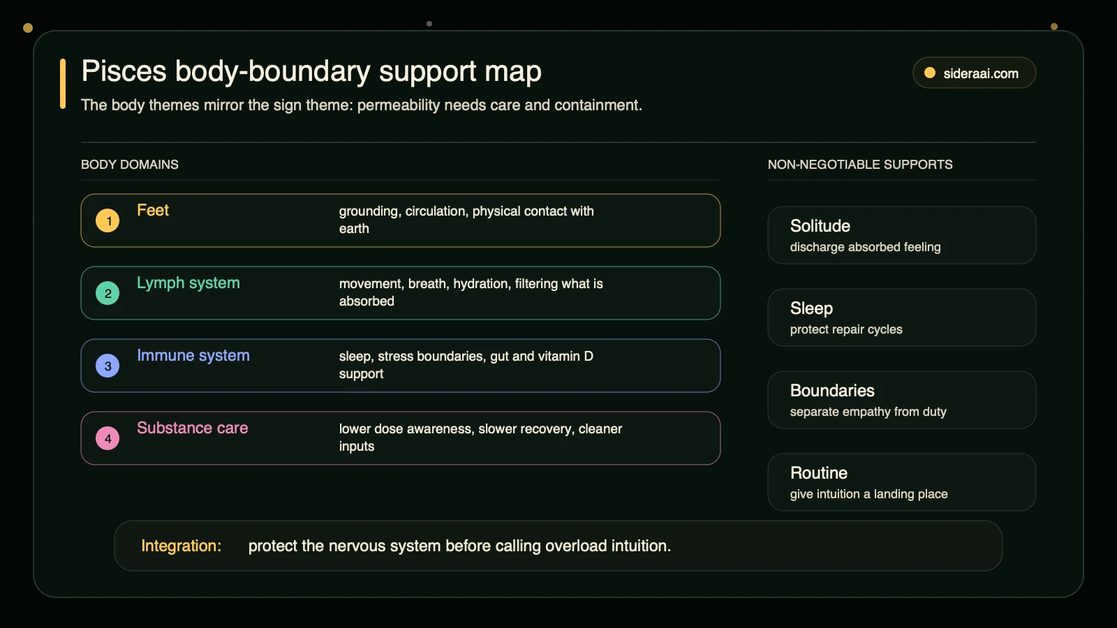Viewport: 1117px width, 628px height.
Task: Click the blue number 3 badge
Action: click(x=108, y=366)
